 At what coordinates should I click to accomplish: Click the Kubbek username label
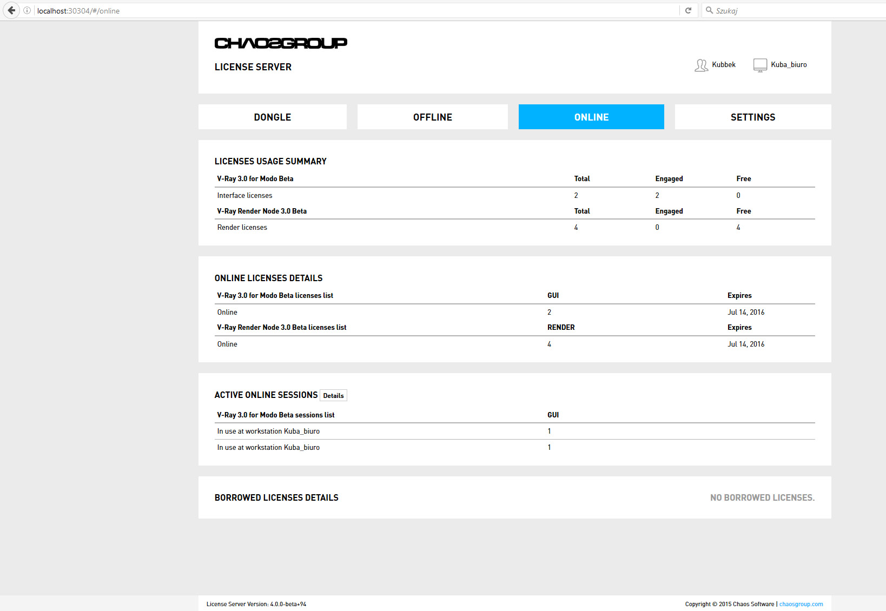tap(724, 64)
